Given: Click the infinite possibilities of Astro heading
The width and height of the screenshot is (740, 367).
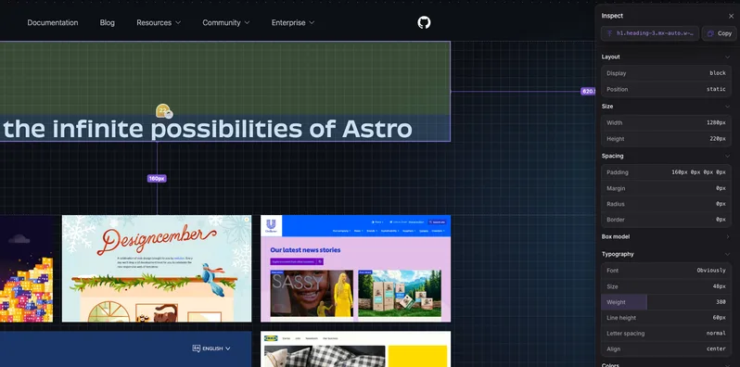Looking at the screenshot, I should coord(207,129).
